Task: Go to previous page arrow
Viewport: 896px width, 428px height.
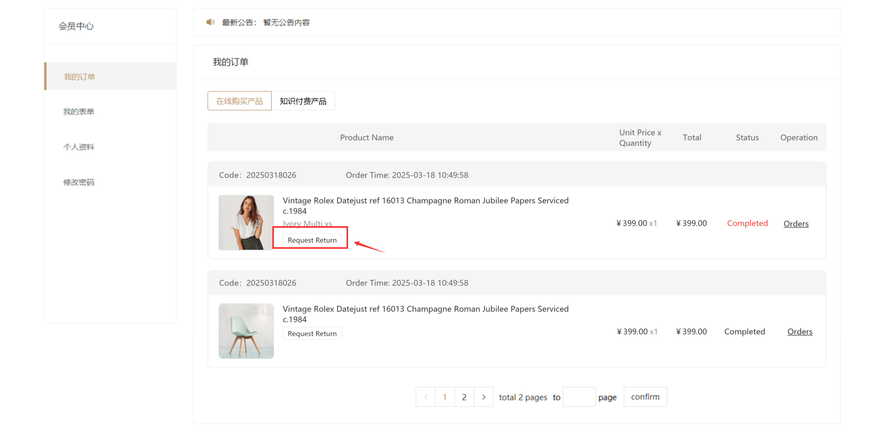Action: (x=426, y=397)
